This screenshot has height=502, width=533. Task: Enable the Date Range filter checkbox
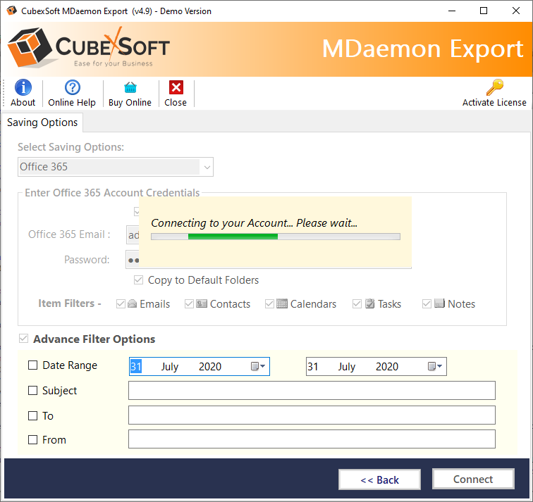tap(33, 365)
